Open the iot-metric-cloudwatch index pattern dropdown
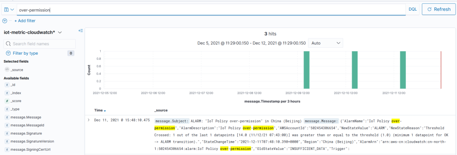Screen dimensions: 457x155 32,33
